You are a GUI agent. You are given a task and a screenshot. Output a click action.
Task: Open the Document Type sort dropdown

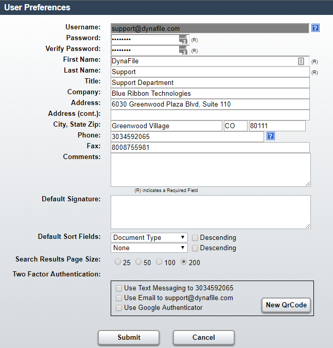149,237
